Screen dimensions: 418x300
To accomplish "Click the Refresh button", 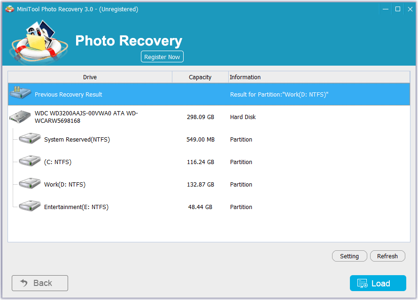I will (387, 256).
